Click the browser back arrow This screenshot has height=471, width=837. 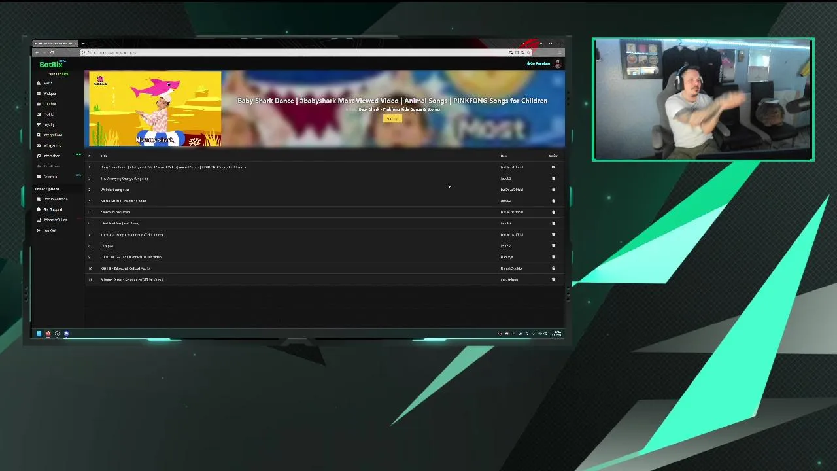[x=37, y=52]
